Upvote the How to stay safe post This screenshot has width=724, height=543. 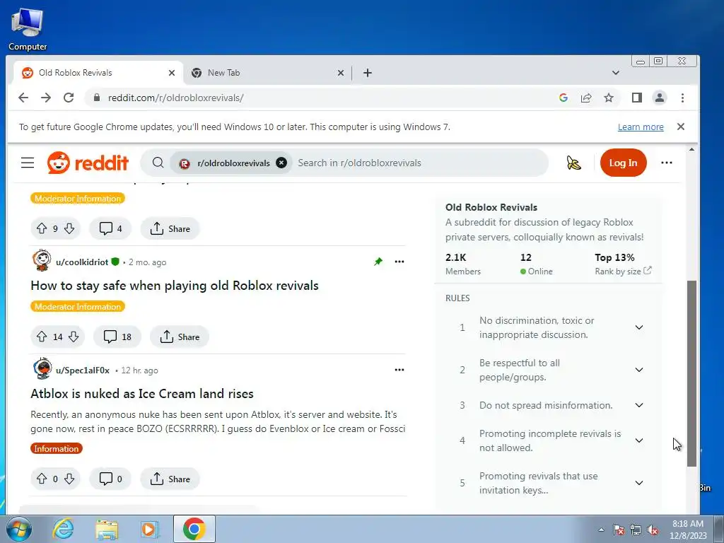pos(42,337)
